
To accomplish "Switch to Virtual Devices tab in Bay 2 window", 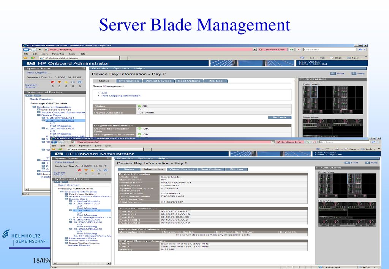I will [158, 81].
